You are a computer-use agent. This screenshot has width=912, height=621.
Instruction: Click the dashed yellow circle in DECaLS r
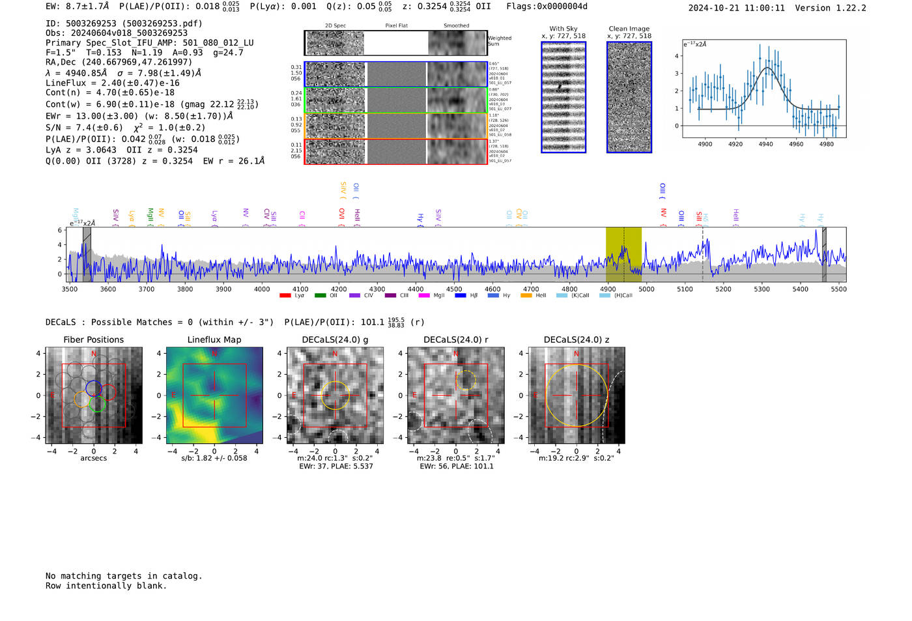tap(466, 380)
